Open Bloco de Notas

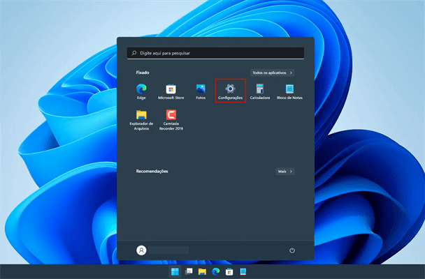(x=289, y=89)
